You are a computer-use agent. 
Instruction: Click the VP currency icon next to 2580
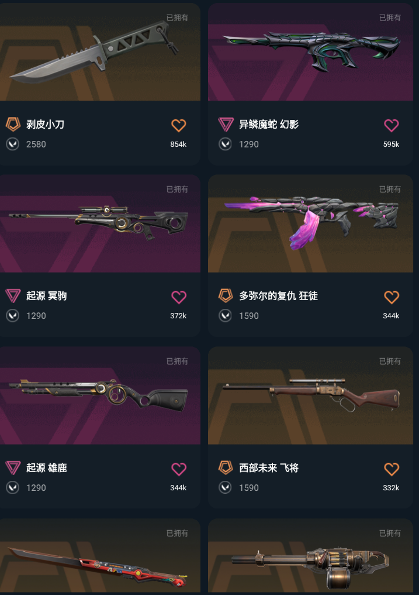click(x=12, y=144)
